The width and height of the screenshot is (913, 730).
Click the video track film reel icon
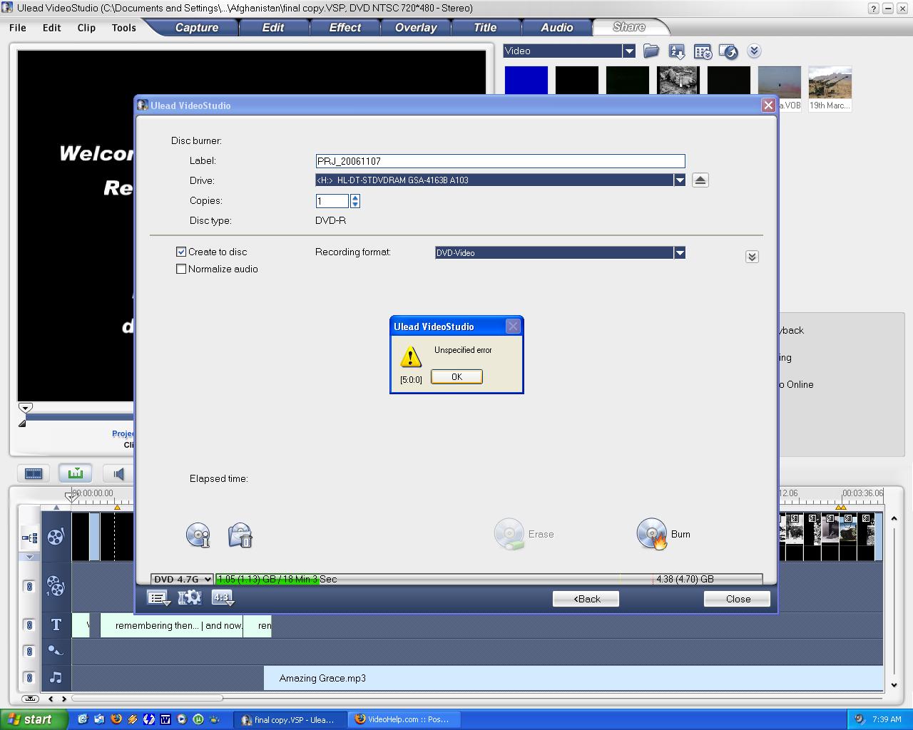pyautogui.click(x=56, y=537)
